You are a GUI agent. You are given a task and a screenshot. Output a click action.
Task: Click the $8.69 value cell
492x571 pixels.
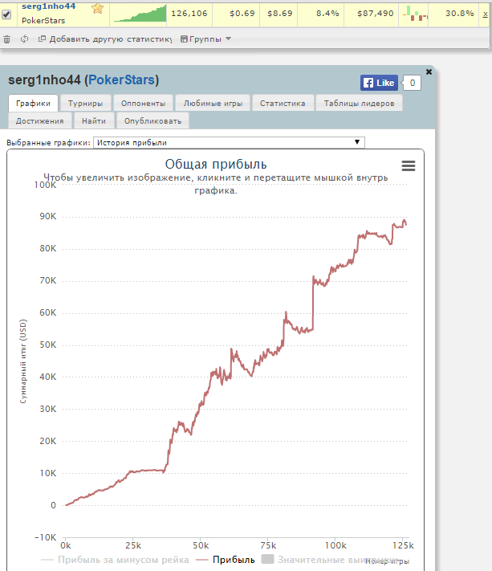[280, 14]
